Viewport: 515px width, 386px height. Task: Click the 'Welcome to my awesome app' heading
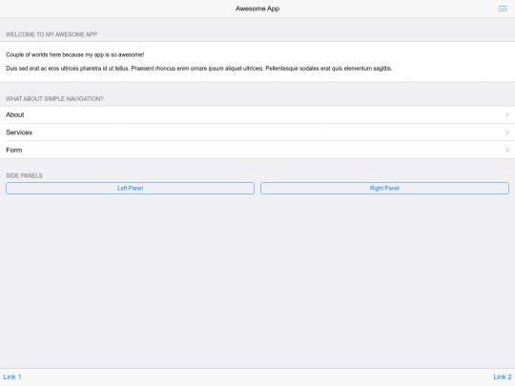tap(51, 34)
